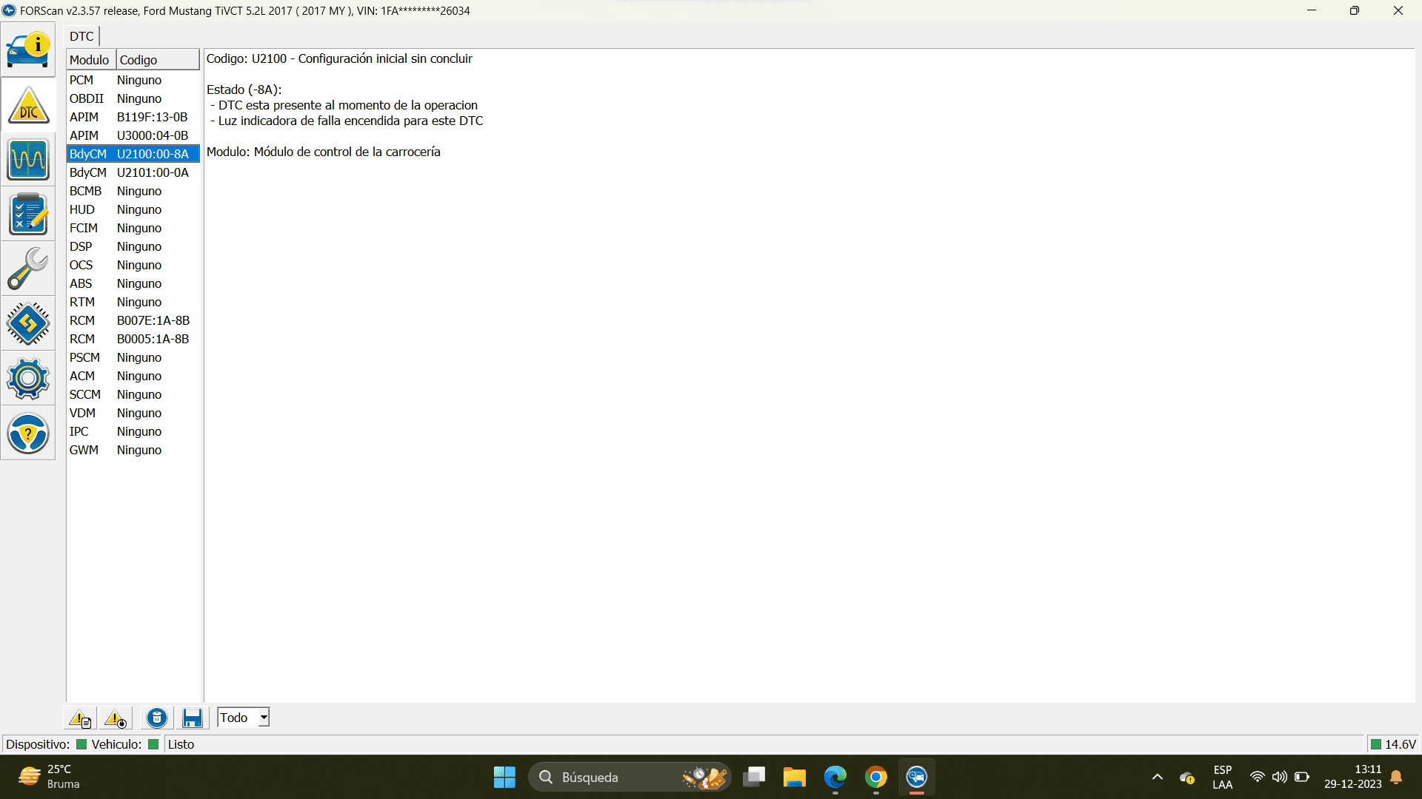The image size is (1422, 799).
Task: Select the RTM Ninguno row
Action: 133,302
